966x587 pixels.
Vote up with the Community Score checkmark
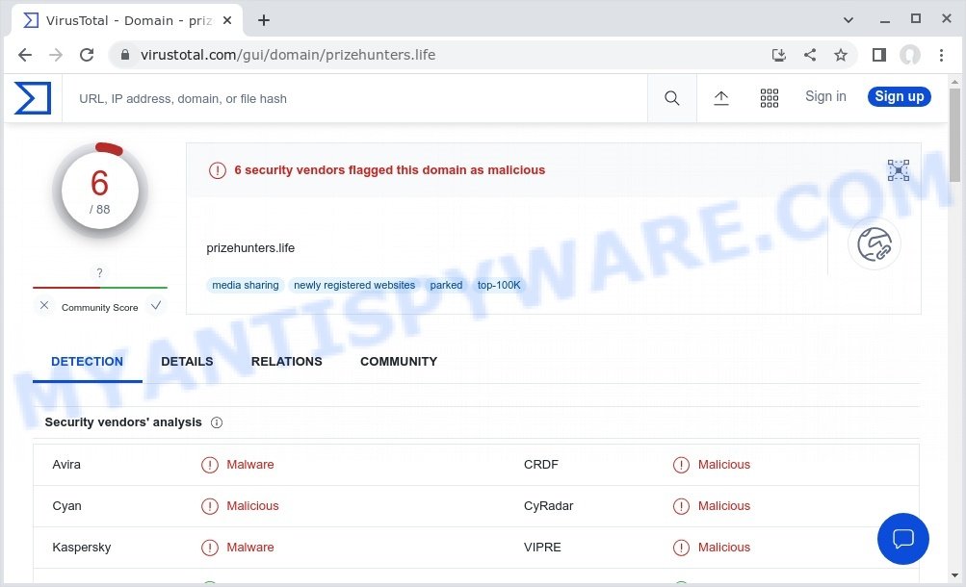click(x=156, y=305)
